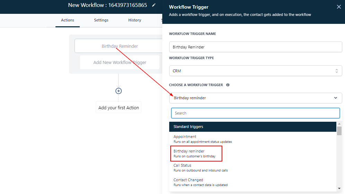Select the Birthday Reminder trigger card

click(120, 46)
